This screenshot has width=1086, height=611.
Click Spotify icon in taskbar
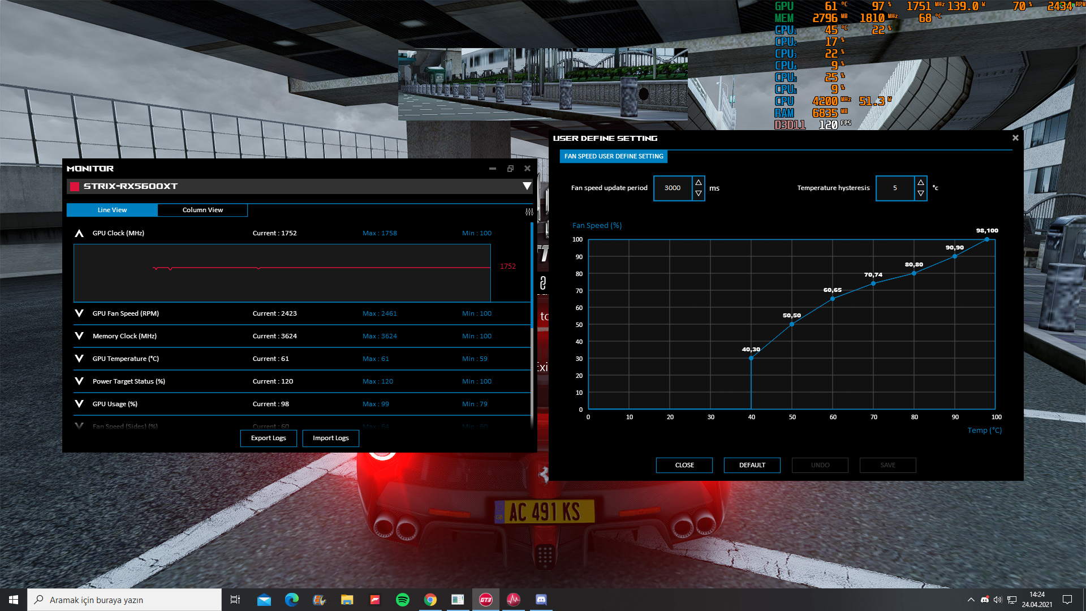coord(403,600)
